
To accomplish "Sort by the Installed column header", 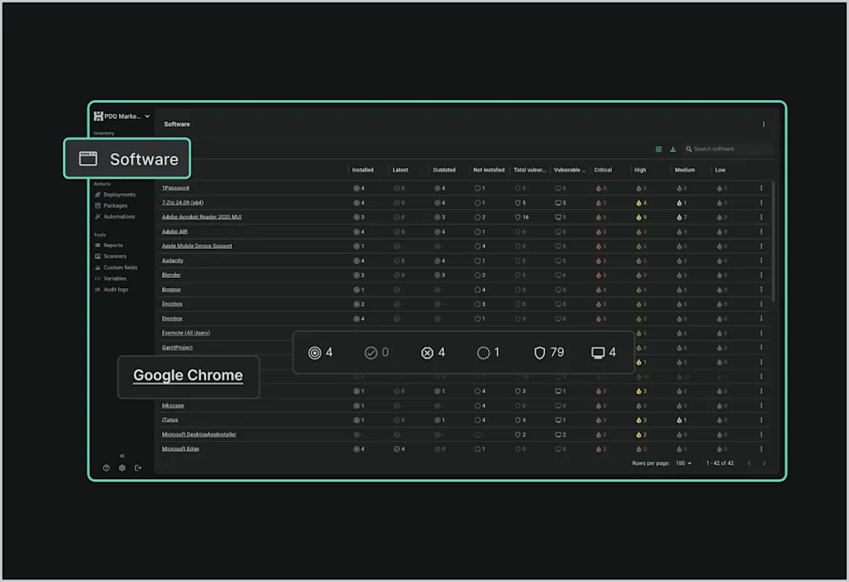I will tap(363, 170).
